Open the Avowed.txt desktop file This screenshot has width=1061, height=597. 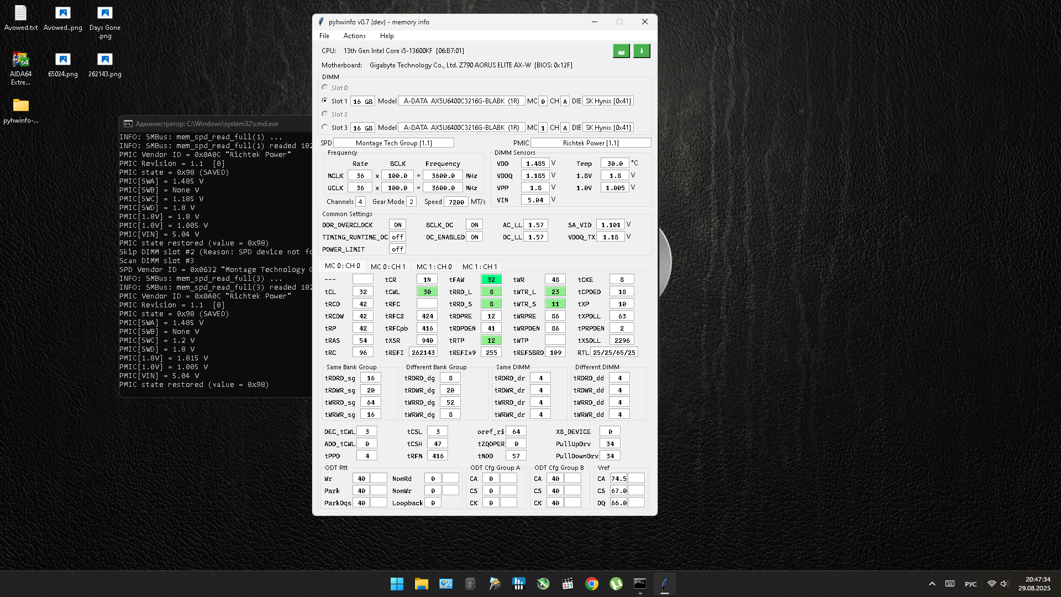[20, 18]
